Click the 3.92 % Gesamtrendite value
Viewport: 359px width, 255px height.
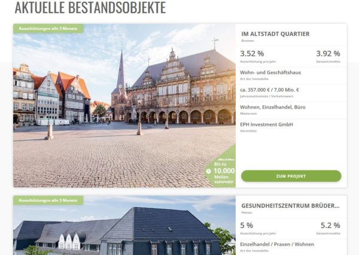point(328,54)
